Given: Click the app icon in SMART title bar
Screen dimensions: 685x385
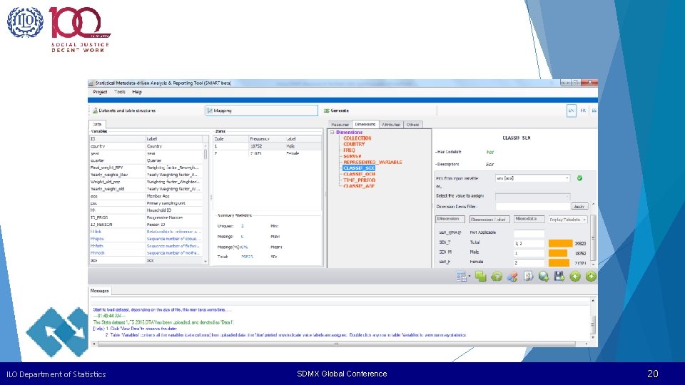Looking at the screenshot, I should [x=91, y=83].
